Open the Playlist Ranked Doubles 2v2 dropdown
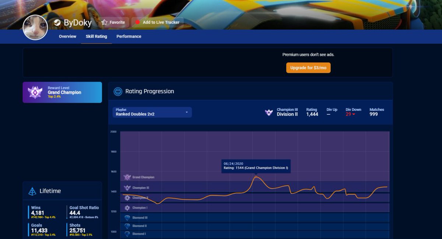The image size is (442, 239). click(x=152, y=112)
